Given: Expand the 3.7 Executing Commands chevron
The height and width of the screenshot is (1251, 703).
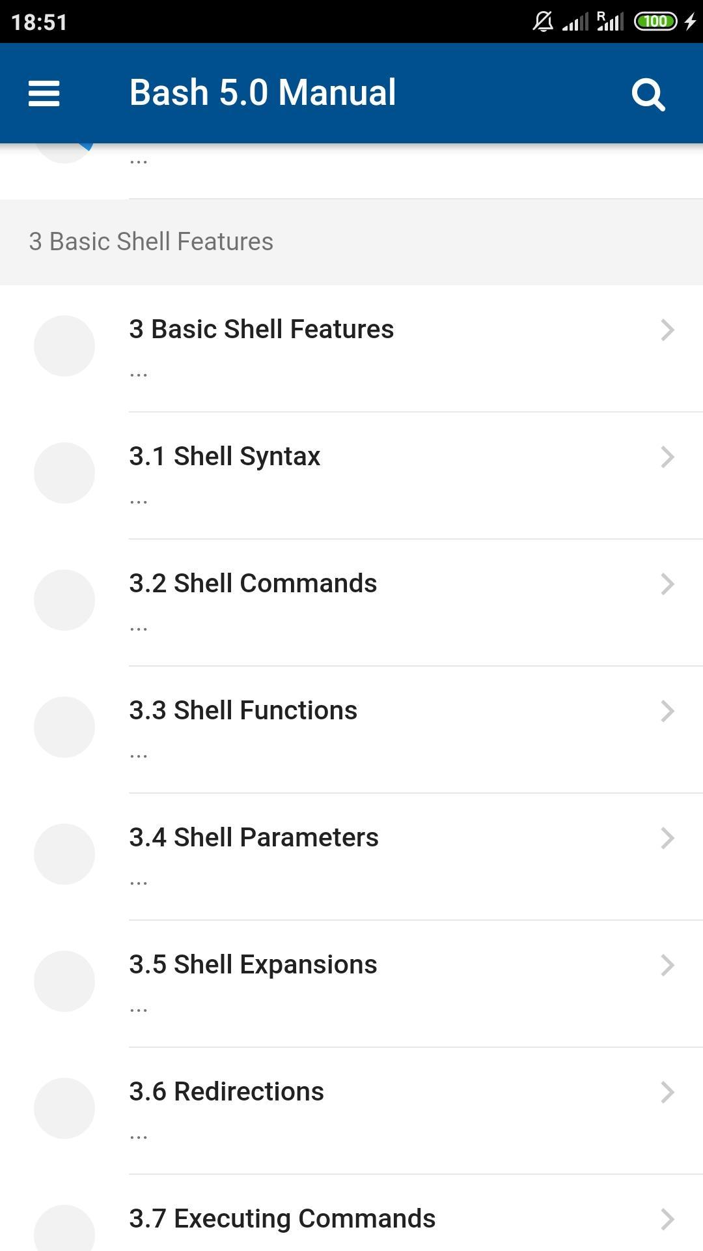Looking at the screenshot, I should click(x=667, y=1219).
